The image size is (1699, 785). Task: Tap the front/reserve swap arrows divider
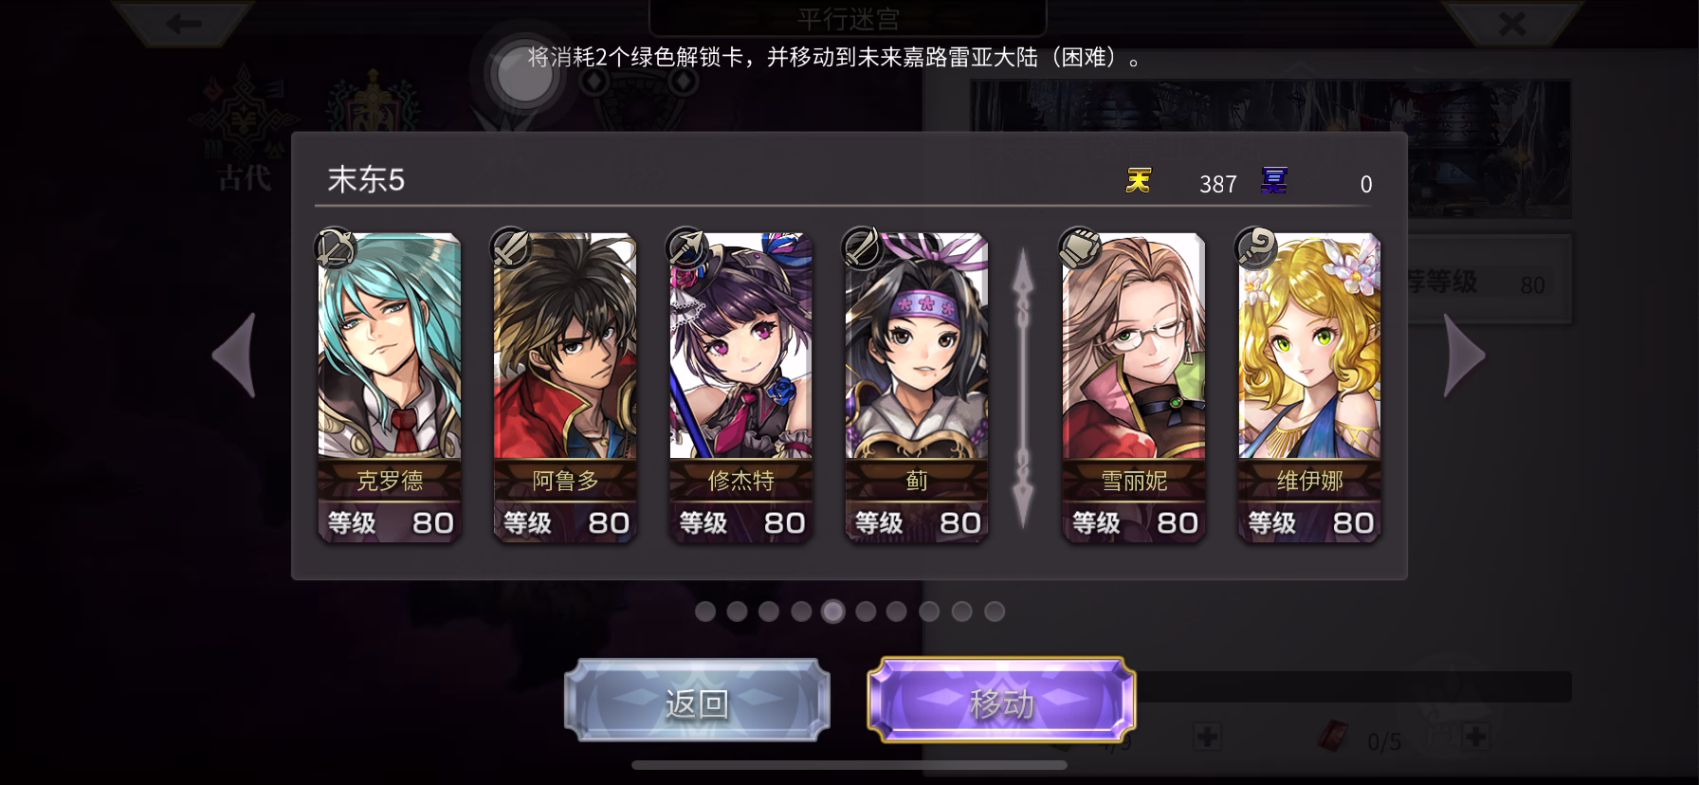pos(1022,387)
